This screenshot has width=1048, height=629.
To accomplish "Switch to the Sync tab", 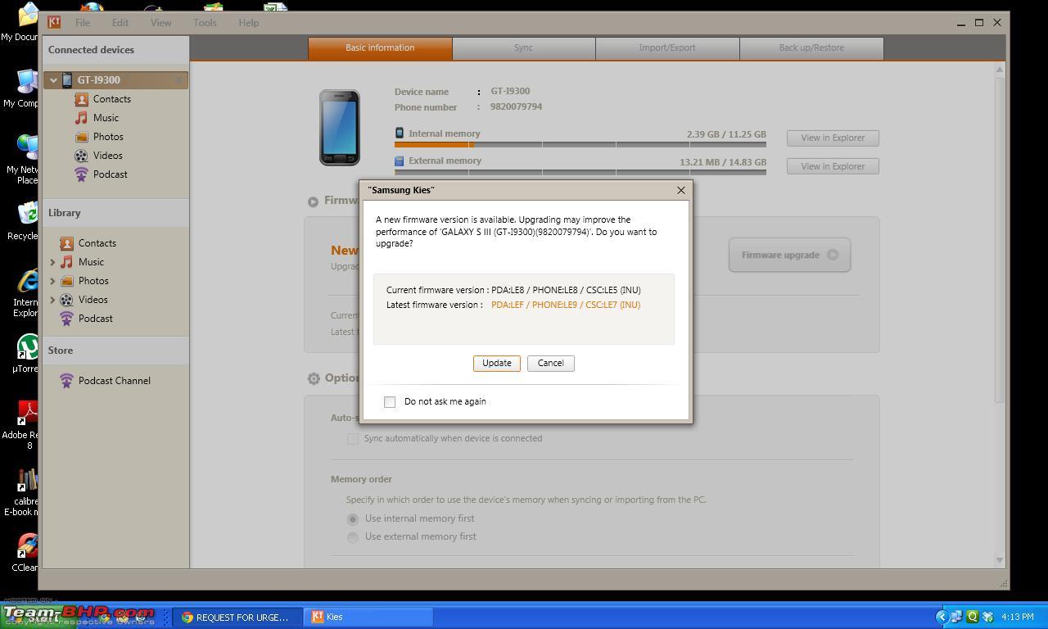I will (x=524, y=48).
